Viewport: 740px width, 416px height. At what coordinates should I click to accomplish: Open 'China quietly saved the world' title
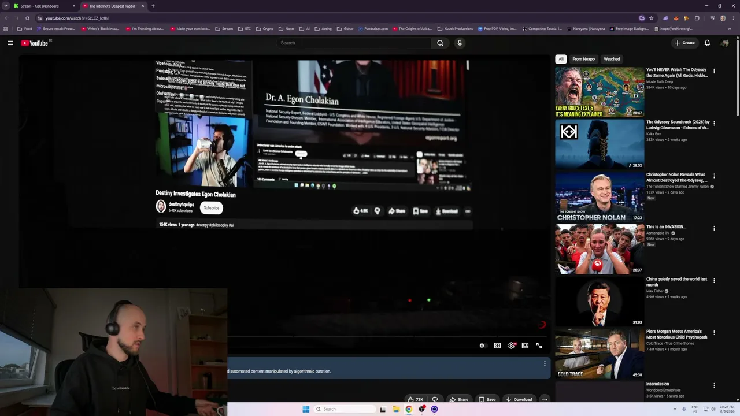tap(676, 282)
